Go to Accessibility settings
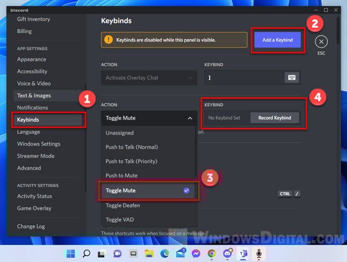The height and width of the screenshot is (262, 347). coord(32,71)
